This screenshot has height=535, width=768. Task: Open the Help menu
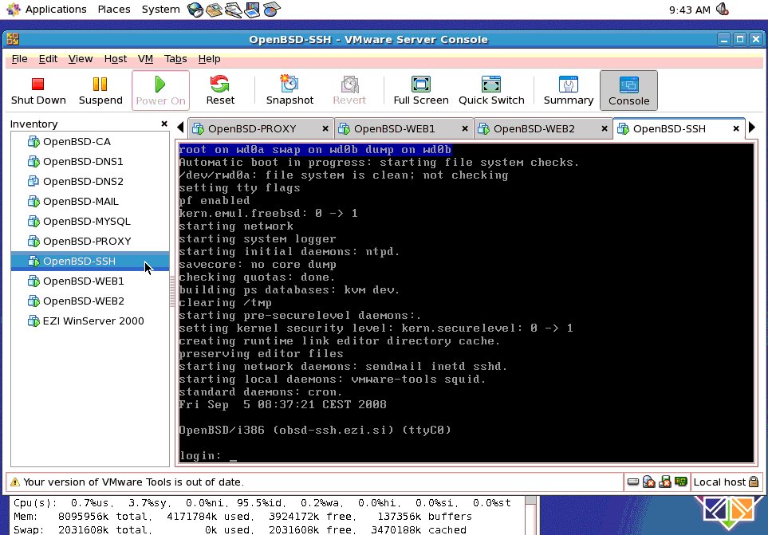pyautogui.click(x=209, y=59)
